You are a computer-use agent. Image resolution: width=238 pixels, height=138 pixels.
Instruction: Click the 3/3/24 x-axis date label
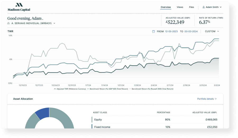(x=217, y=85)
